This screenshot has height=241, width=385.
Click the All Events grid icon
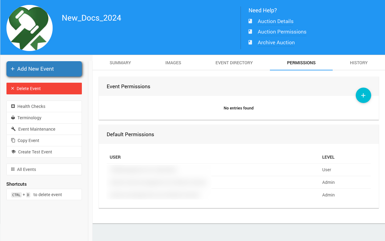[x=13, y=169]
